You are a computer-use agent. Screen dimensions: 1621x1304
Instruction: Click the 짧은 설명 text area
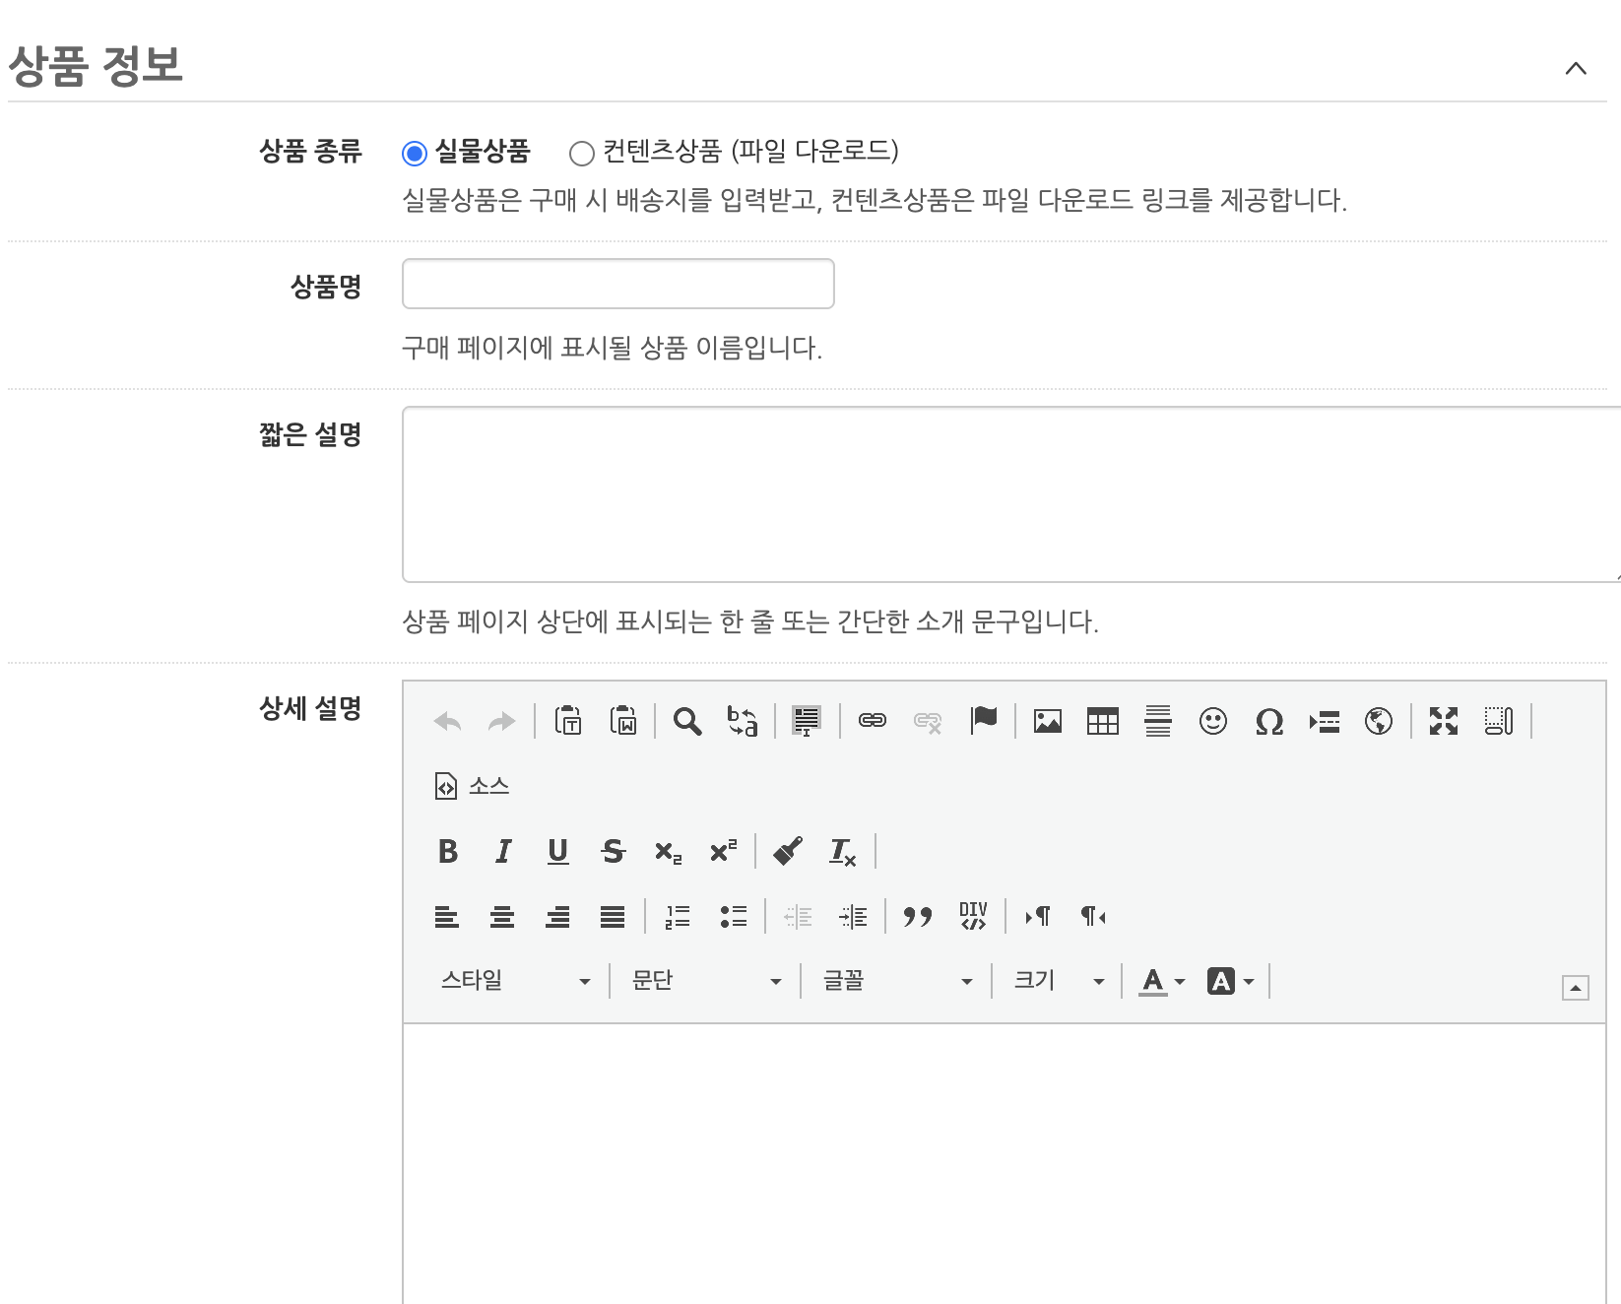[1011, 494]
